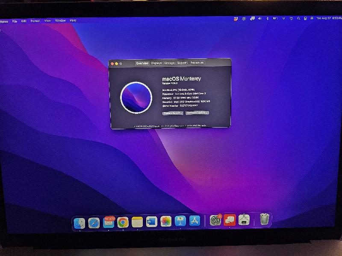This screenshot has height=256, width=342.
Task: Click the battery status icon
Action: pos(275,18)
